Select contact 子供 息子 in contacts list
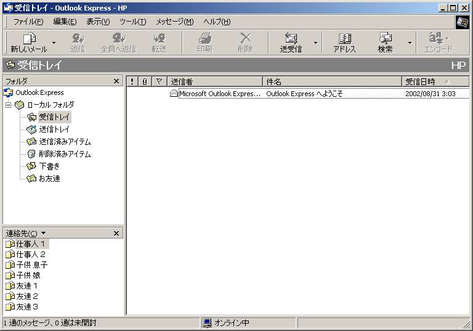473x331 pixels. tap(31, 265)
